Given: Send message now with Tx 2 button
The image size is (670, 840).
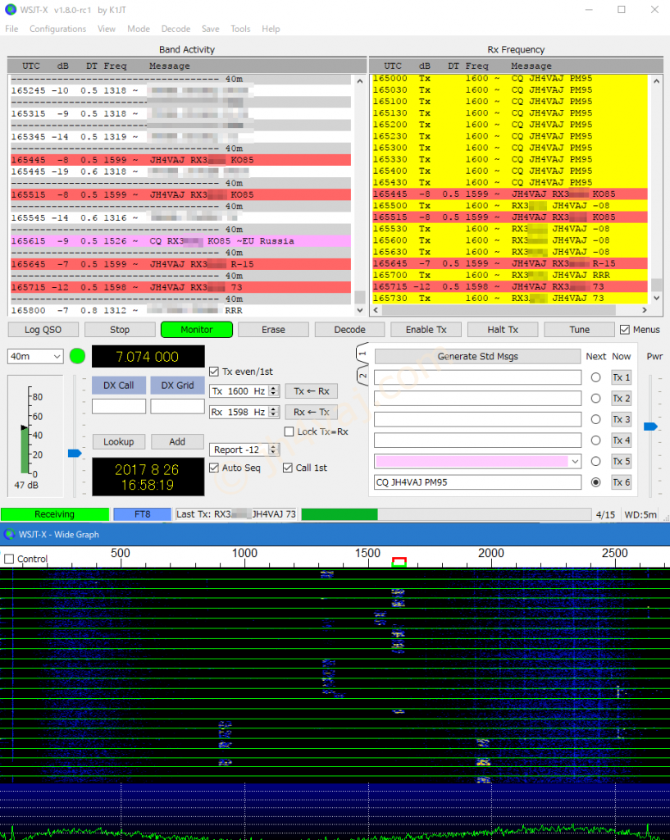Looking at the screenshot, I should pyautogui.click(x=622, y=398).
